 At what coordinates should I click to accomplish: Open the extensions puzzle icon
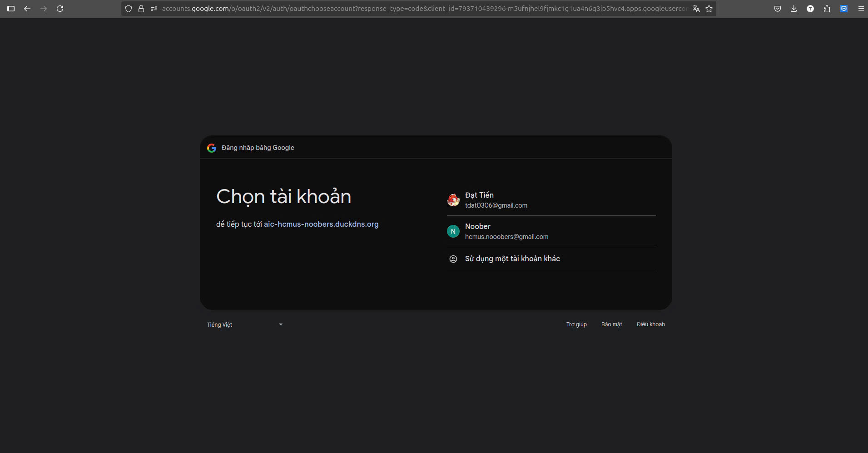tap(827, 9)
